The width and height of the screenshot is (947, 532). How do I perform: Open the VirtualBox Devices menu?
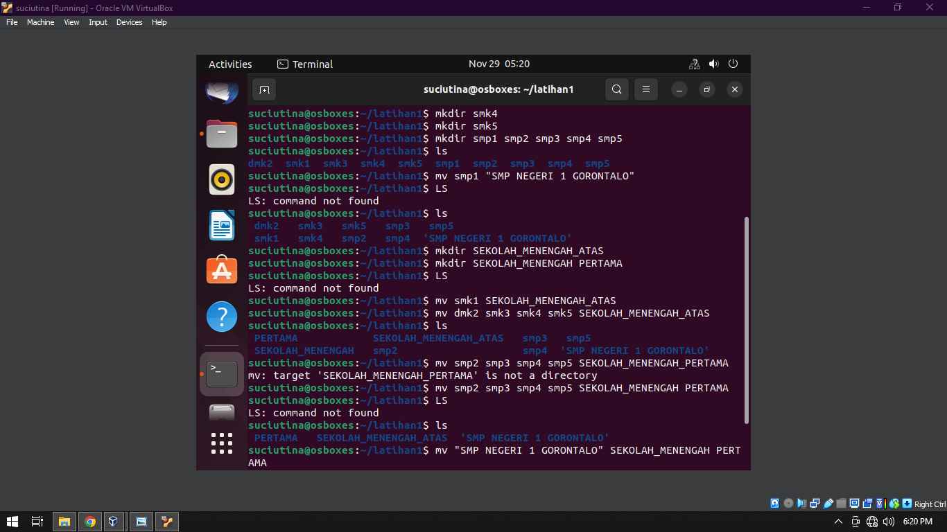129,22
